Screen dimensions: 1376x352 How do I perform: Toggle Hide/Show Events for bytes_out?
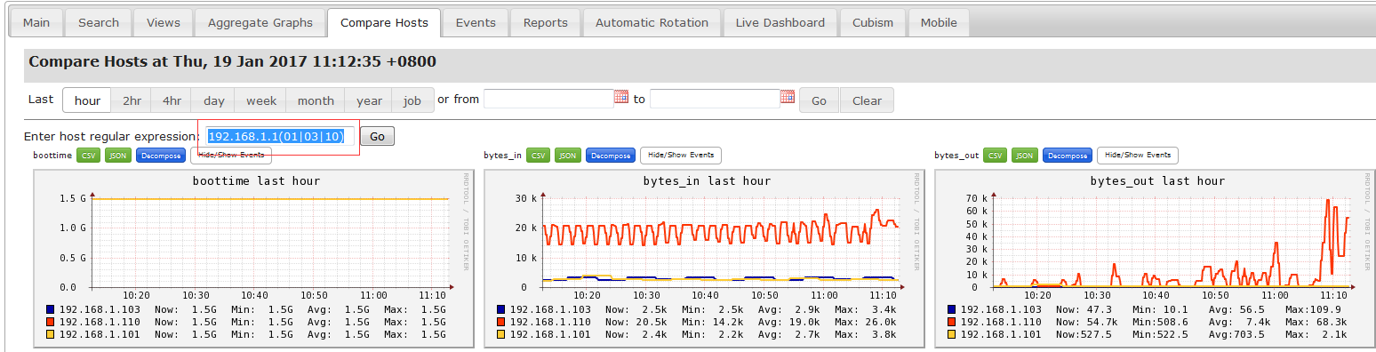click(1138, 156)
